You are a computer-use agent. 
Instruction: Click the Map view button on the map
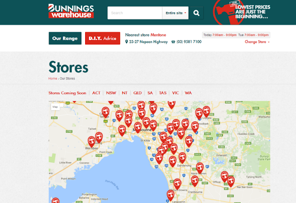tap(55, 107)
